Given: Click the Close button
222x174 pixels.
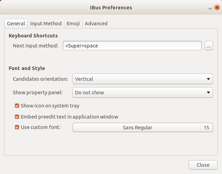Looking at the screenshot, I should point(203,165).
